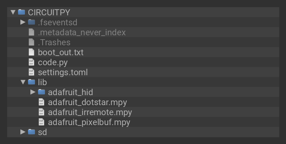This screenshot has height=144, width=286.
Task: Collapse the CIRCUITPY root folder
Action: point(13,12)
